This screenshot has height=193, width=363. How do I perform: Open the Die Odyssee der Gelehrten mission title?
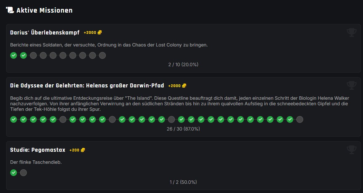coord(87,85)
